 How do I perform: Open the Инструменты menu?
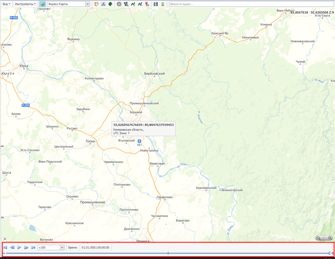coord(25,4)
